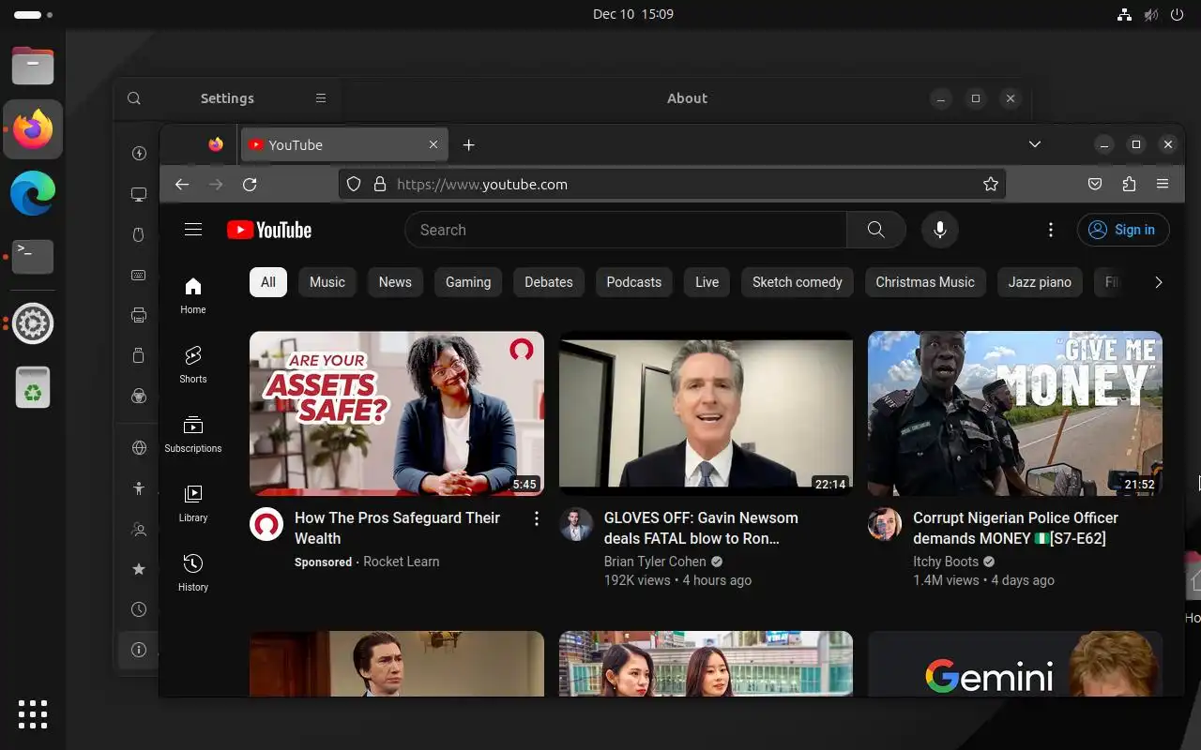The height and width of the screenshot is (750, 1201).
Task: Click Itchy Boots channel avatar
Action: pyautogui.click(x=885, y=525)
